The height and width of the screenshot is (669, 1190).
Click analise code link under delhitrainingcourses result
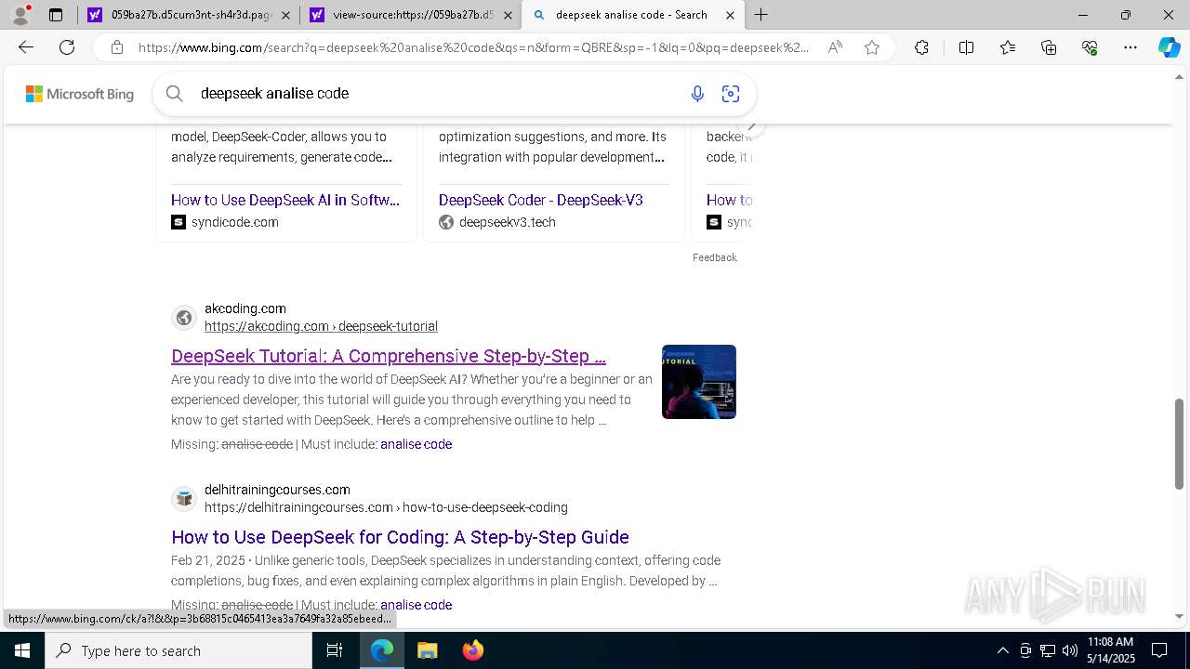(416, 605)
